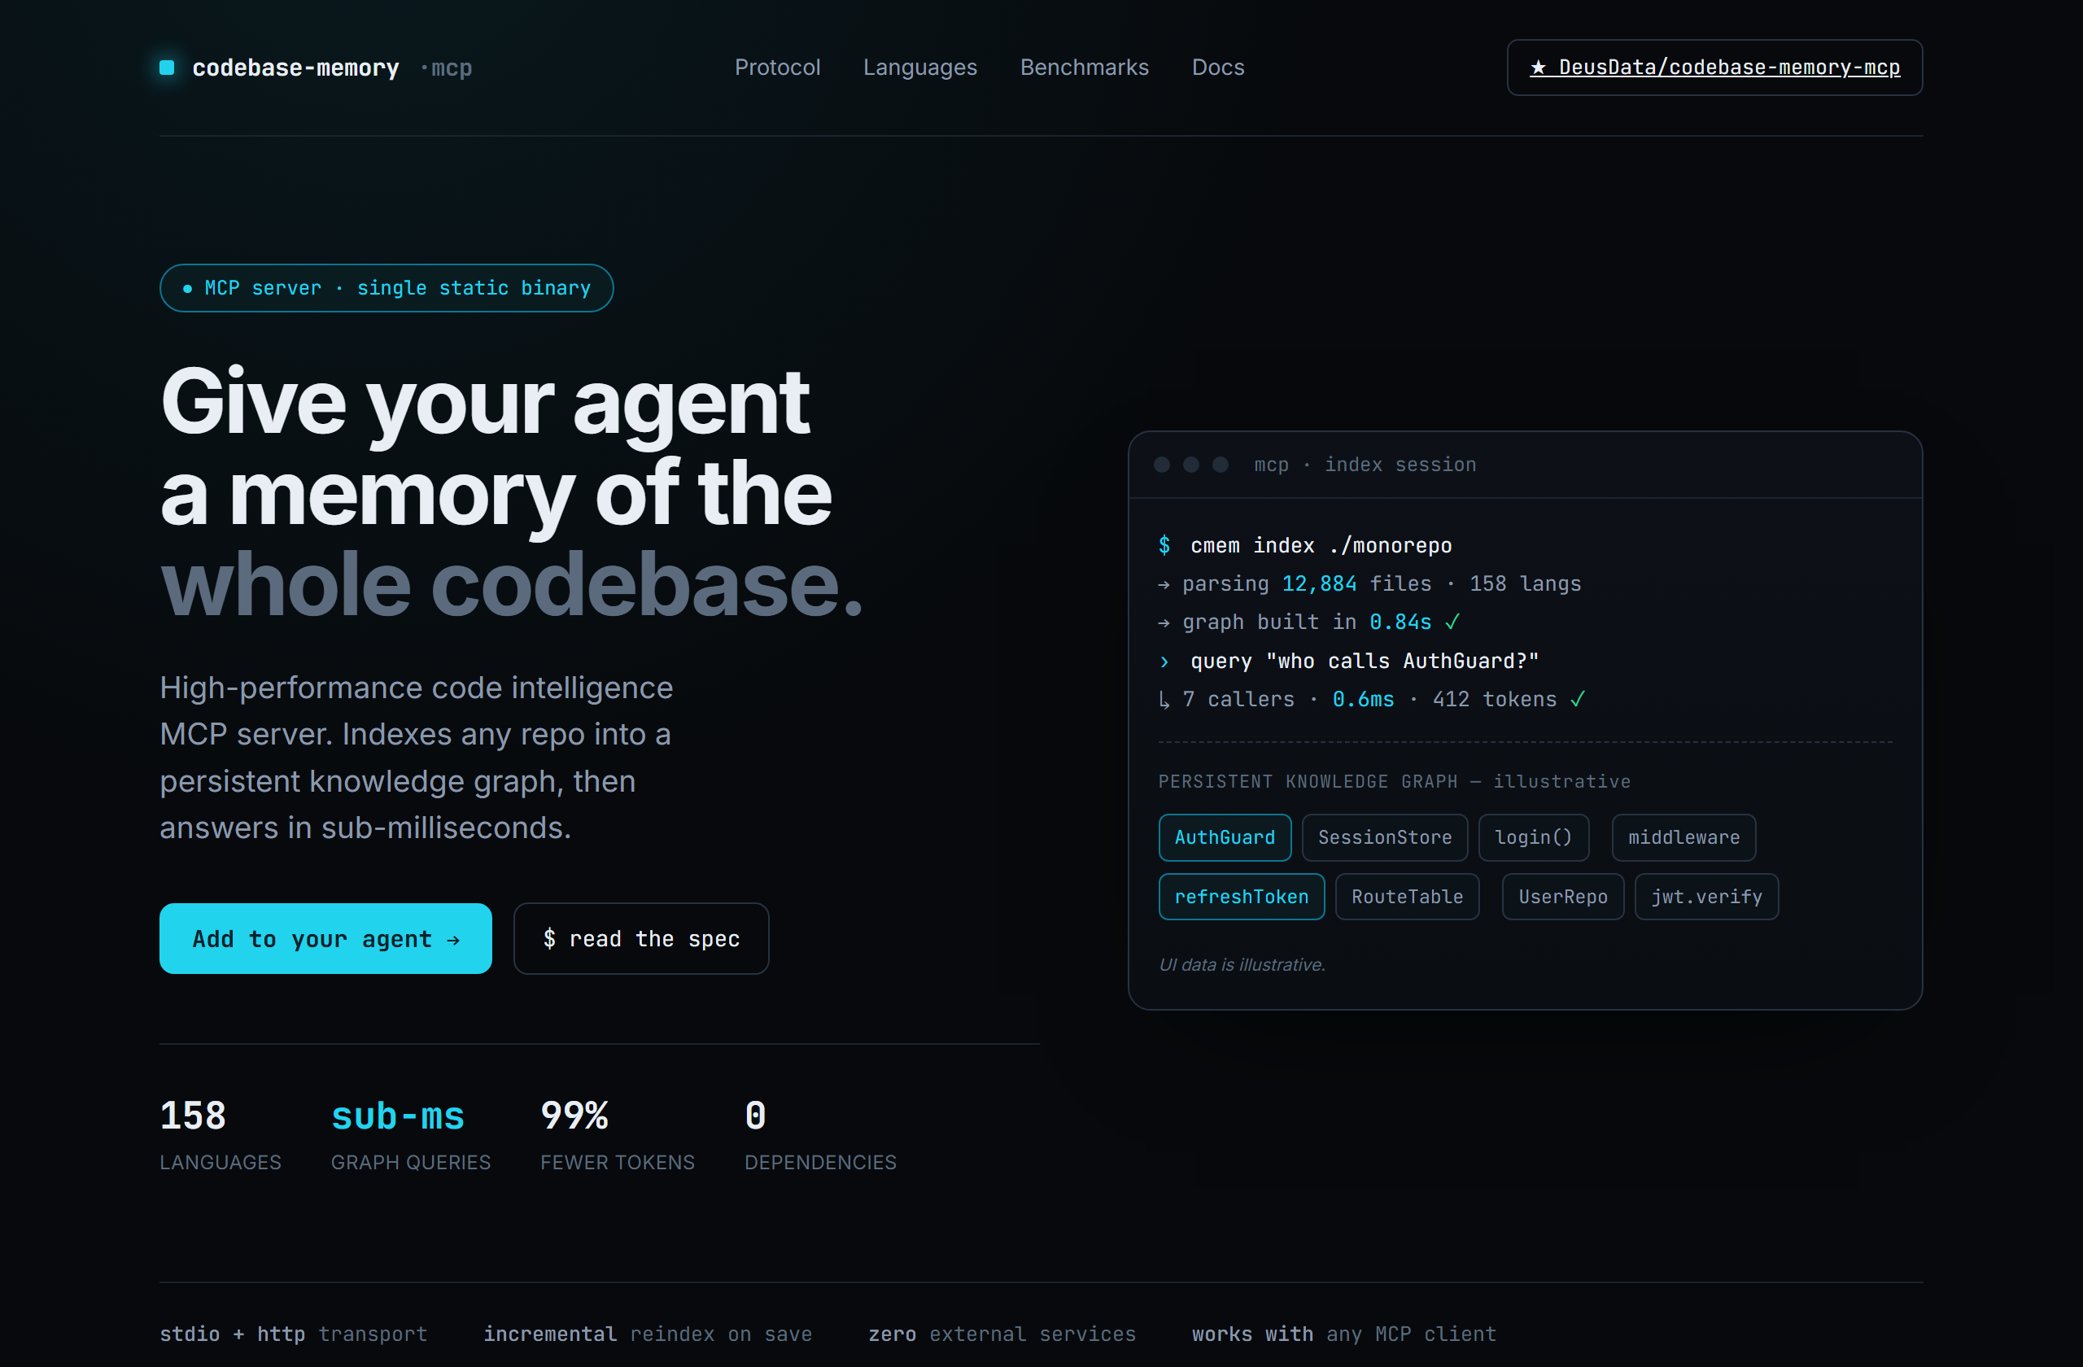
Task: Click the third terminal window dot
Action: (1220, 465)
